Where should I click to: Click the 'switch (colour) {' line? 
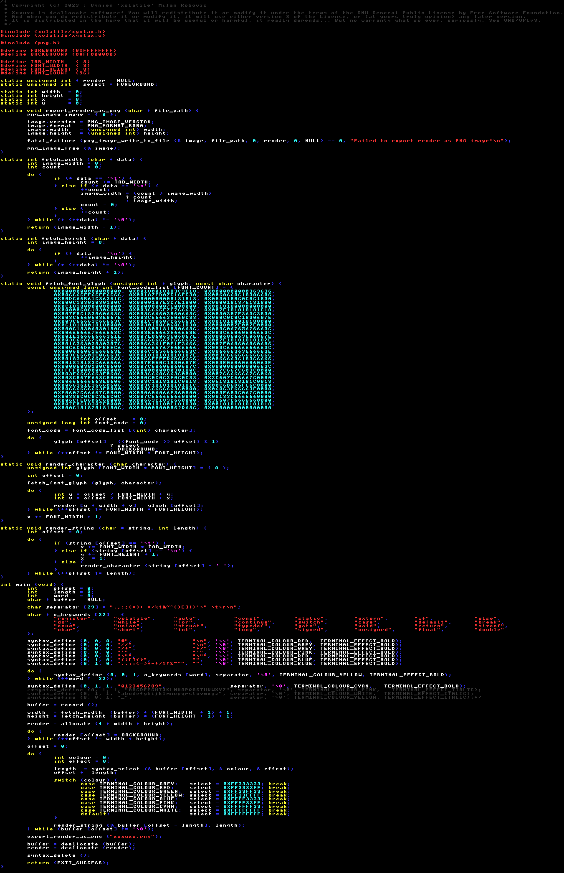tap(86, 780)
